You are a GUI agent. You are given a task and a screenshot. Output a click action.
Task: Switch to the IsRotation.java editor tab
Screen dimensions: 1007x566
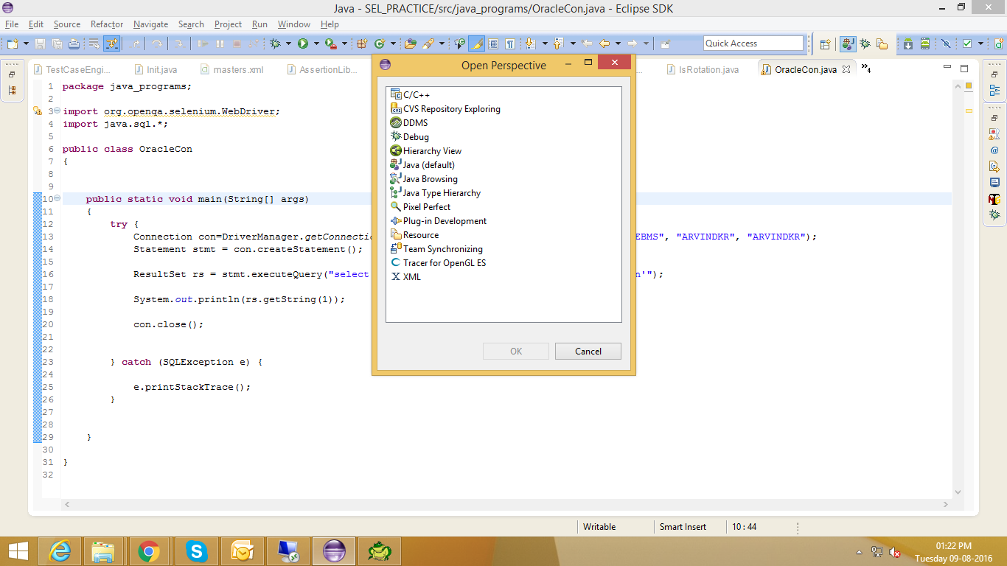click(703, 70)
